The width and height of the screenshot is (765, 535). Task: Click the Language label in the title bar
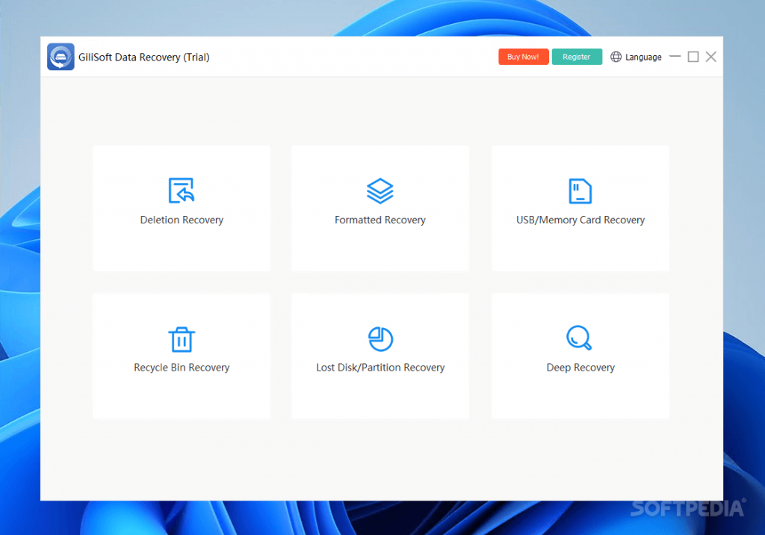click(645, 57)
